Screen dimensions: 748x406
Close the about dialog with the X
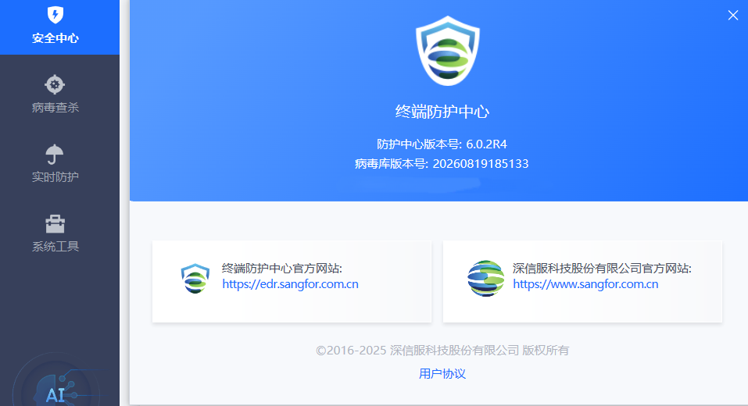point(732,16)
